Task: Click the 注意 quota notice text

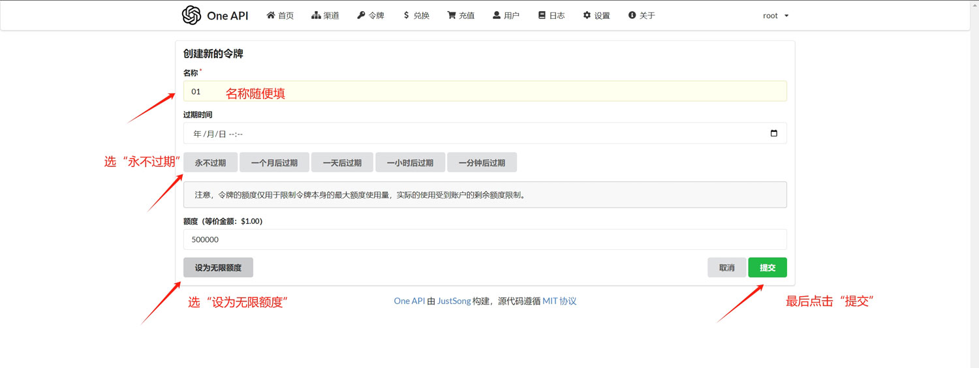Action: [x=360, y=194]
